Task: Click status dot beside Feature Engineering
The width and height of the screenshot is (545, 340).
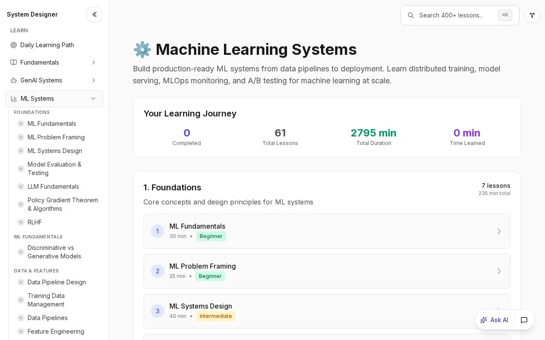Action: pyautogui.click(x=21, y=331)
